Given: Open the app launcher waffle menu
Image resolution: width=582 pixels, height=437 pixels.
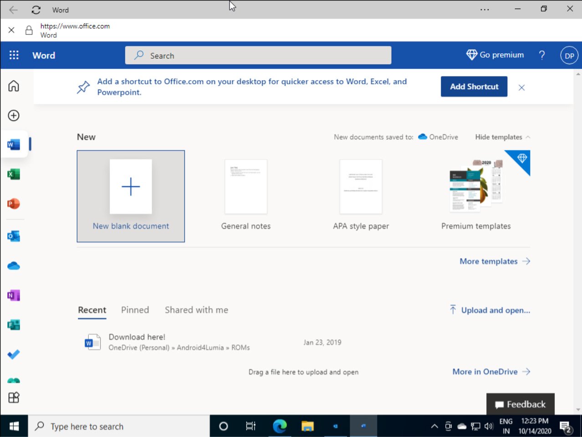Looking at the screenshot, I should (14, 55).
